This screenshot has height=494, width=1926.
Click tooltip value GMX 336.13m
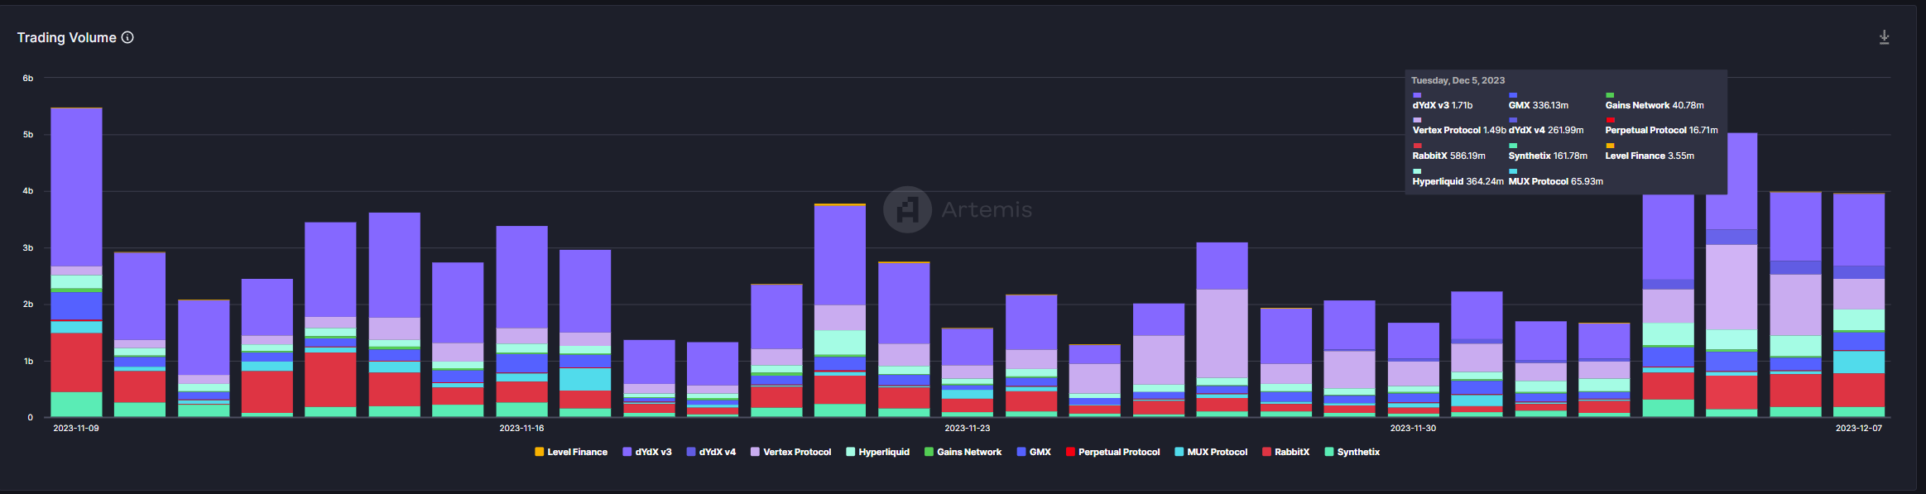(1538, 105)
